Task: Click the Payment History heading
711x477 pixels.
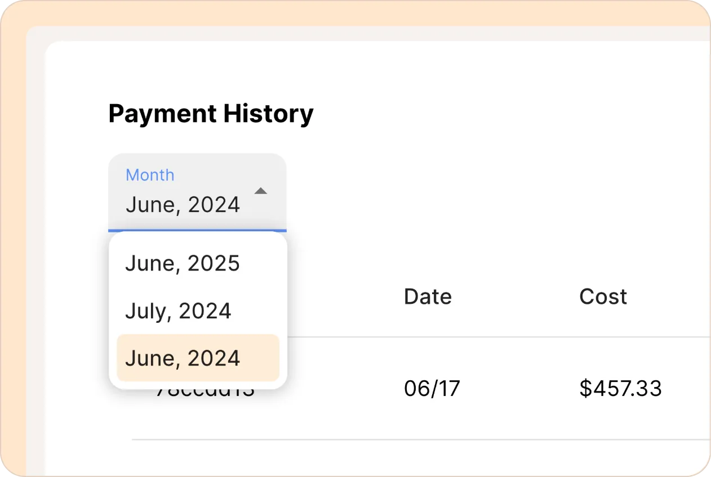Action: (x=211, y=114)
